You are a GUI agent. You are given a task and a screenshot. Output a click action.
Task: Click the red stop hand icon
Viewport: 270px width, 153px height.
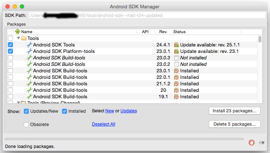pos(252,143)
